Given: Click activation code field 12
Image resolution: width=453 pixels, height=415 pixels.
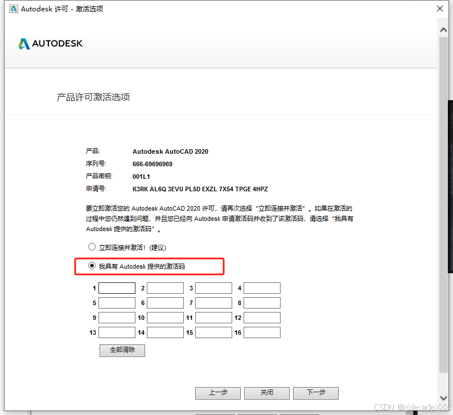Looking at the screenshot, I should (x=262, y=318).
